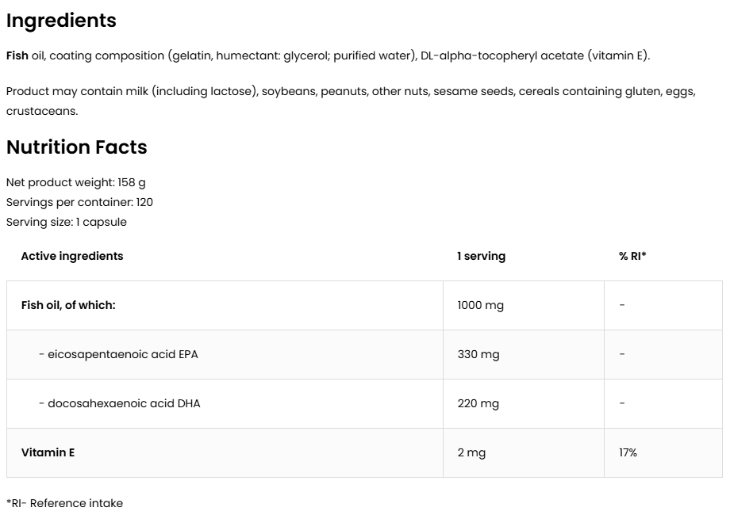Click the bold word Fish in ingredients

point(17,55)
